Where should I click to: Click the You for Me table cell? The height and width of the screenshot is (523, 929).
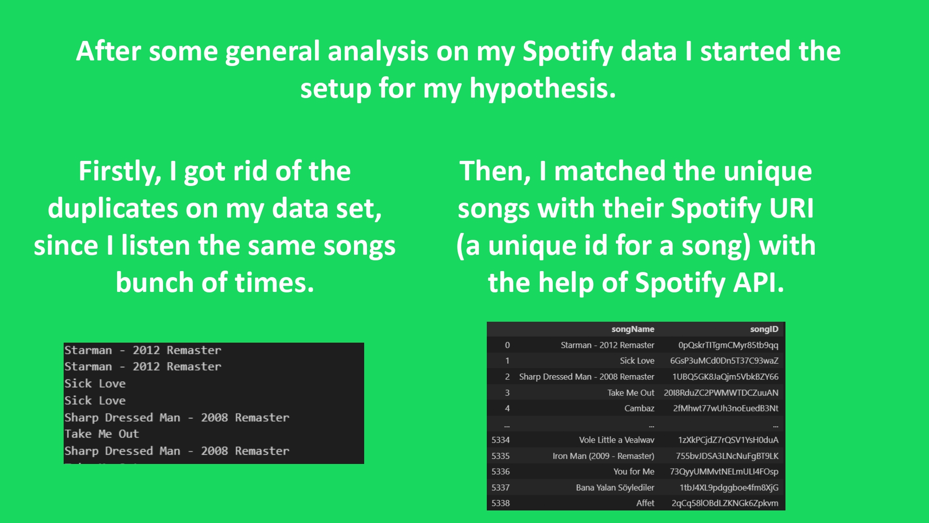634,471
